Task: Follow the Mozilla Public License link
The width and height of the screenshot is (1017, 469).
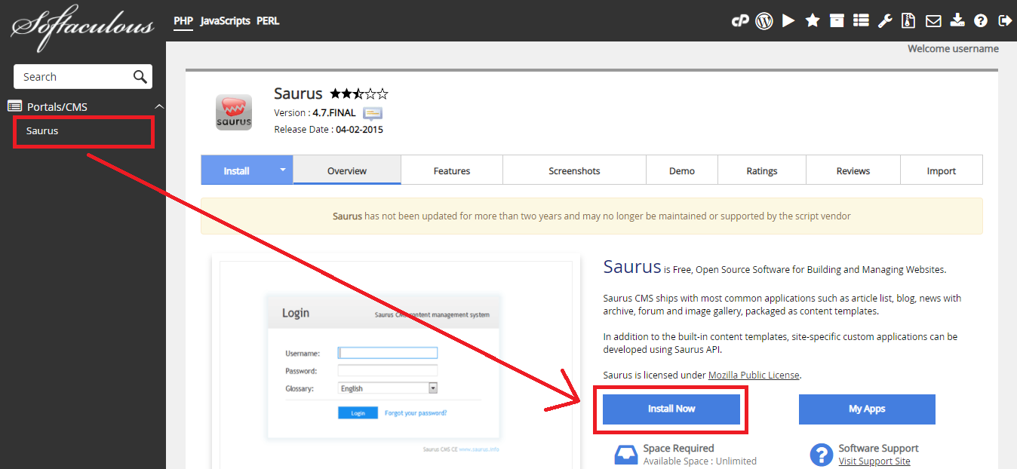Action: click(x=754, y=375)
